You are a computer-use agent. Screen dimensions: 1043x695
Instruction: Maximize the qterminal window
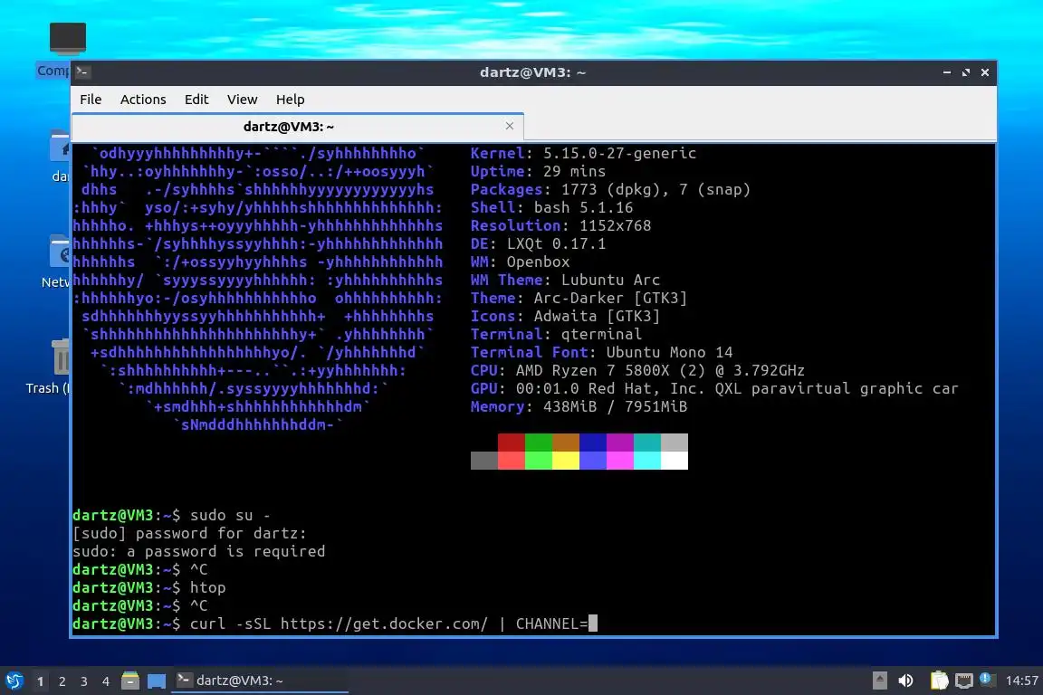point(966,72)
